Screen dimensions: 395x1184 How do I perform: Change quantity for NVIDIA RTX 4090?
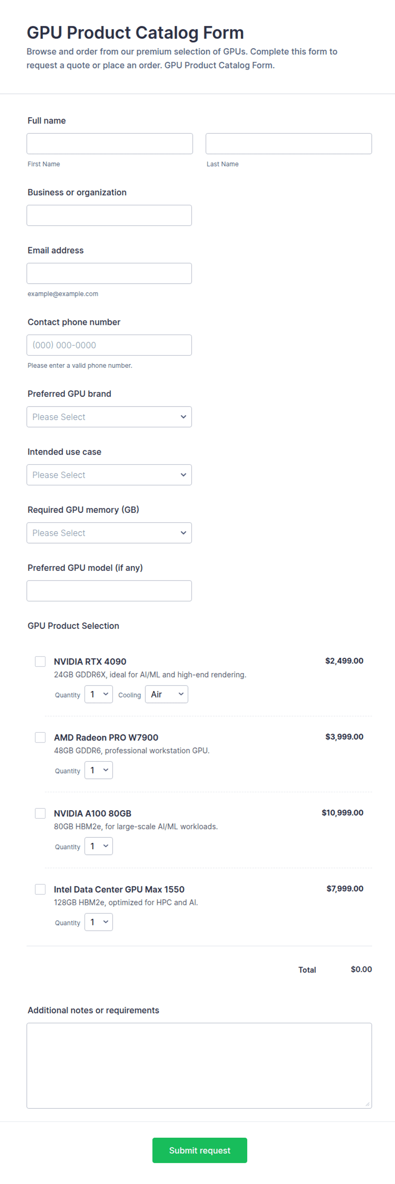pos(99,694)
